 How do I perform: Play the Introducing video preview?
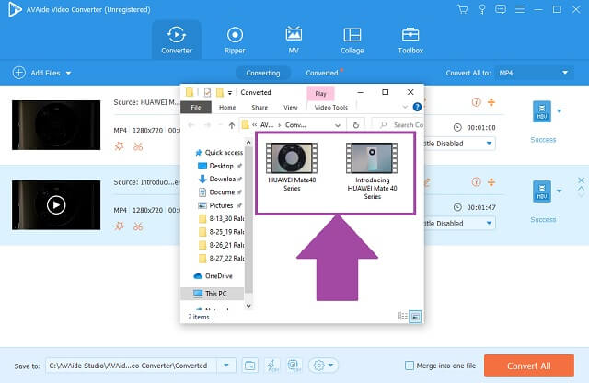tap(56, 204)
